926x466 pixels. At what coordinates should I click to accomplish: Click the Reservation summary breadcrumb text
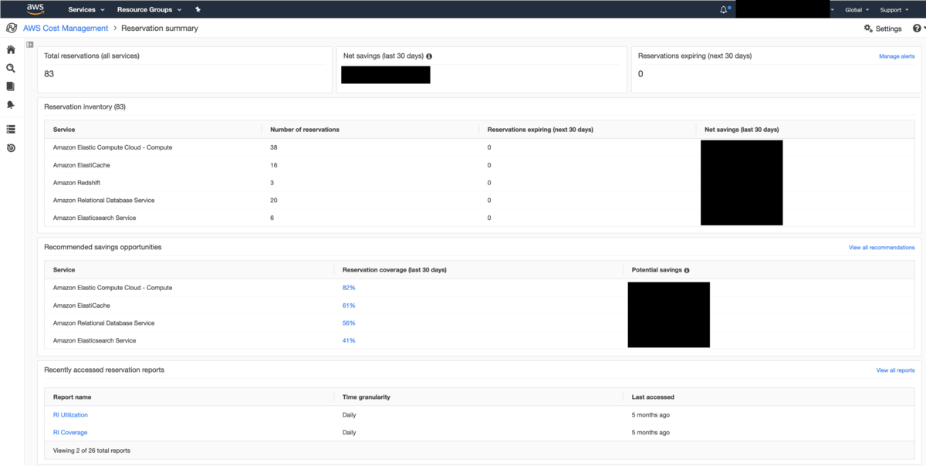160,29
